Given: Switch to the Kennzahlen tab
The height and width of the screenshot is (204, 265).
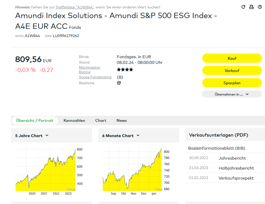Looking at the screenshot, I should click(x=74, y=120).
